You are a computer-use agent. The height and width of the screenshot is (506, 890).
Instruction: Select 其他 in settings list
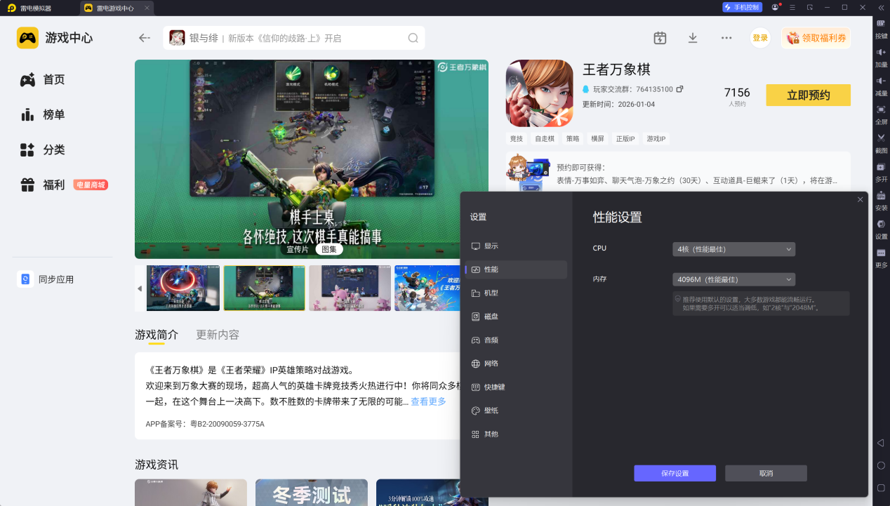coord(516,434)
